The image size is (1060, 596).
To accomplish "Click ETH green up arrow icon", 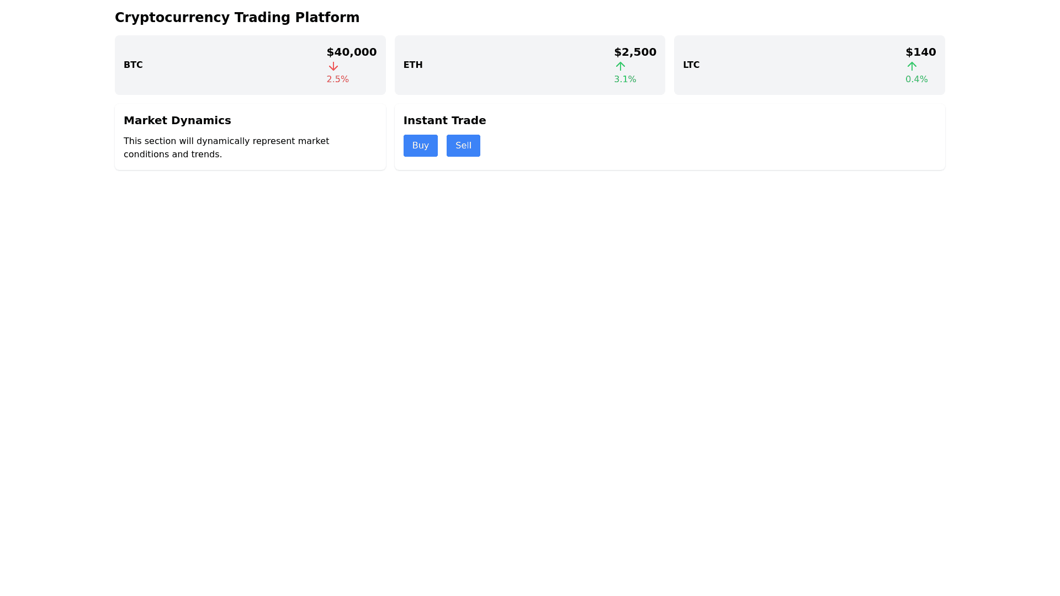I will tap(621, 66).
